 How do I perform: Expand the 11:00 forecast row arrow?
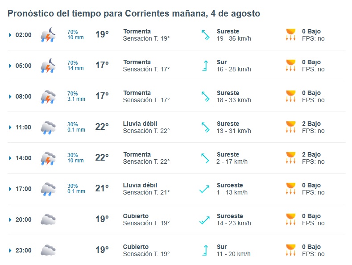[x=10, y=127]
